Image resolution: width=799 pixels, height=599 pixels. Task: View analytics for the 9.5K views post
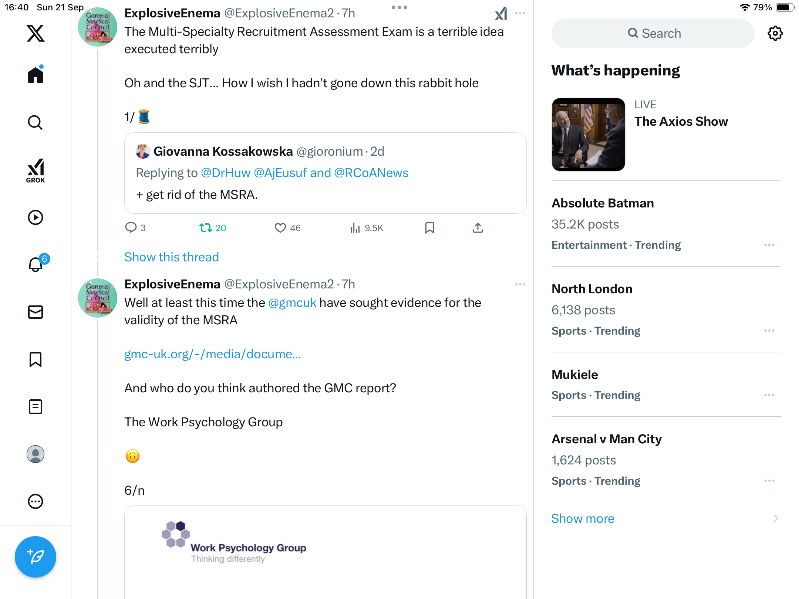tap(355, 228)
